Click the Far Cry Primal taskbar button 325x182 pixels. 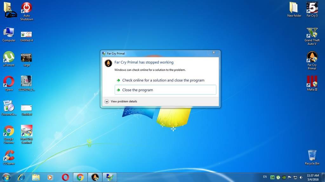tap(95, 177)
